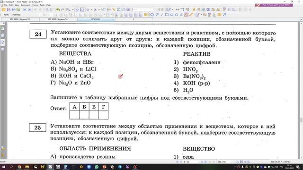303x170 pixels.
Task: Open the Bookmarks panel in the left sidebar
Action: click(3, 28)
